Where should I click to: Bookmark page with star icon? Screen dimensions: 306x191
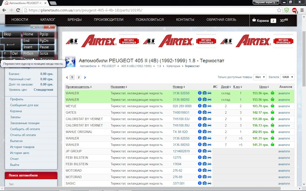279,10
